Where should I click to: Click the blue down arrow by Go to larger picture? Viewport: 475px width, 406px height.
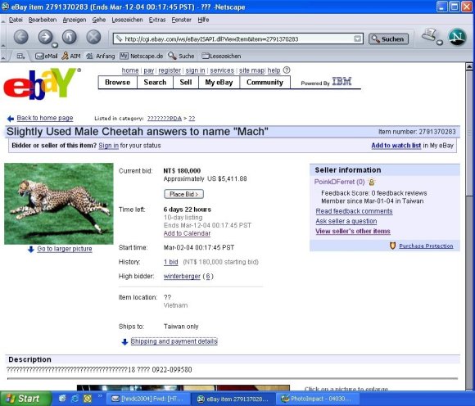tap(30, 249)
